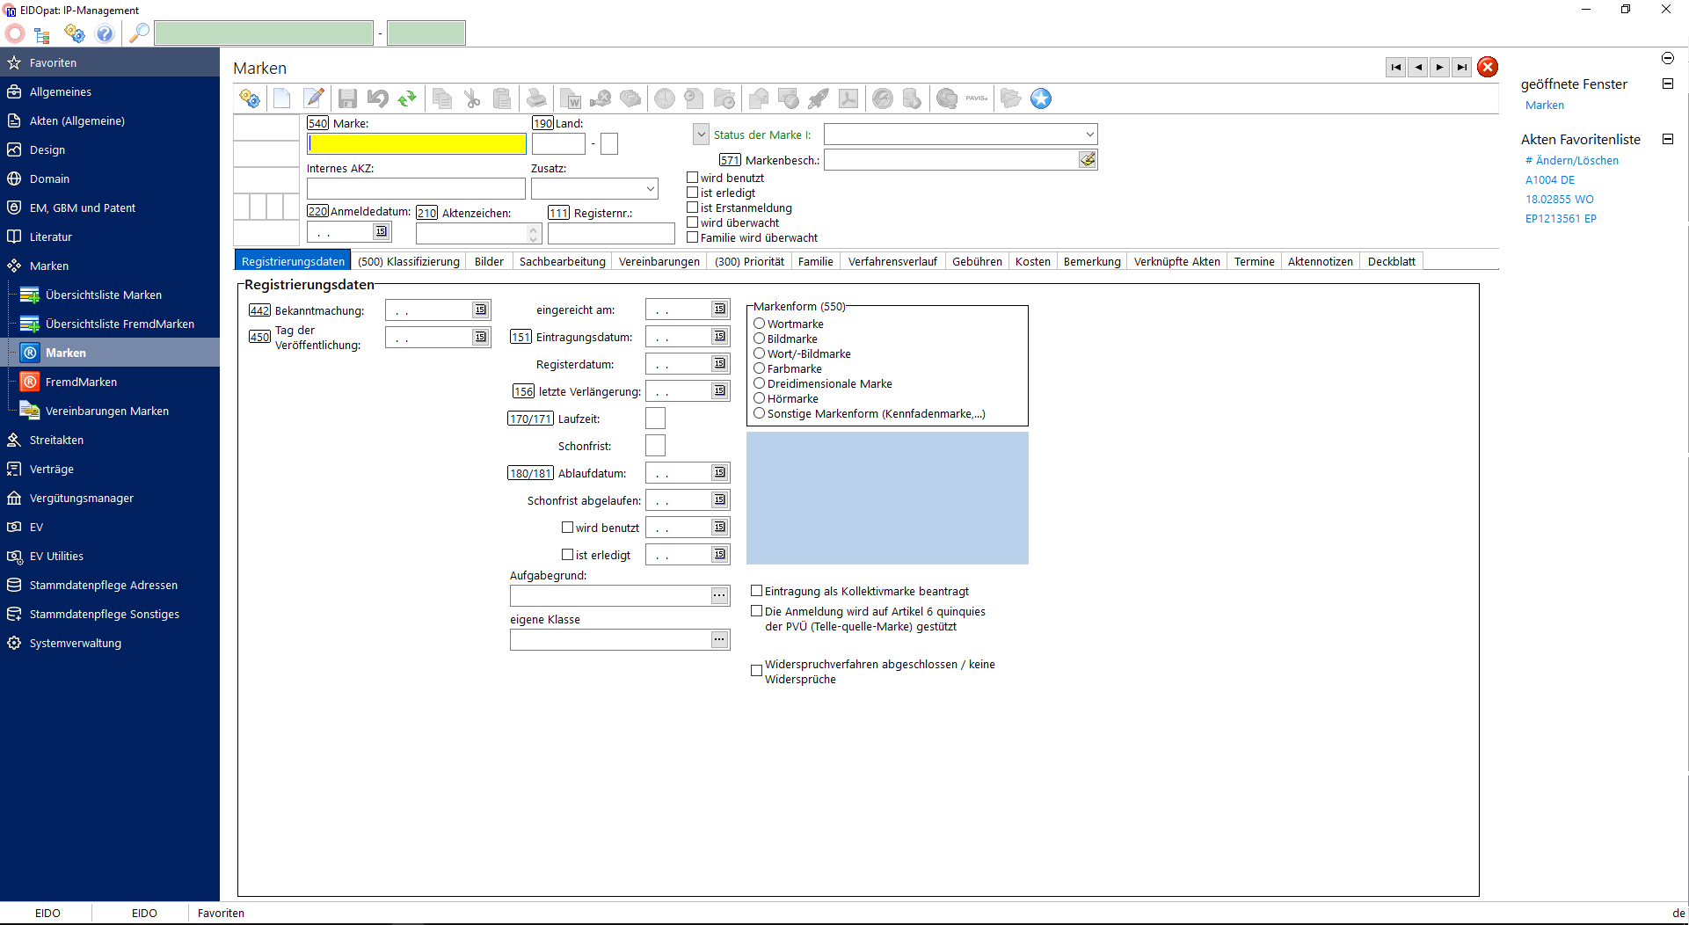Open the (300) Priorität tab
The height and width of the screenshot is (925, 1689).
(x=749, y=261)
